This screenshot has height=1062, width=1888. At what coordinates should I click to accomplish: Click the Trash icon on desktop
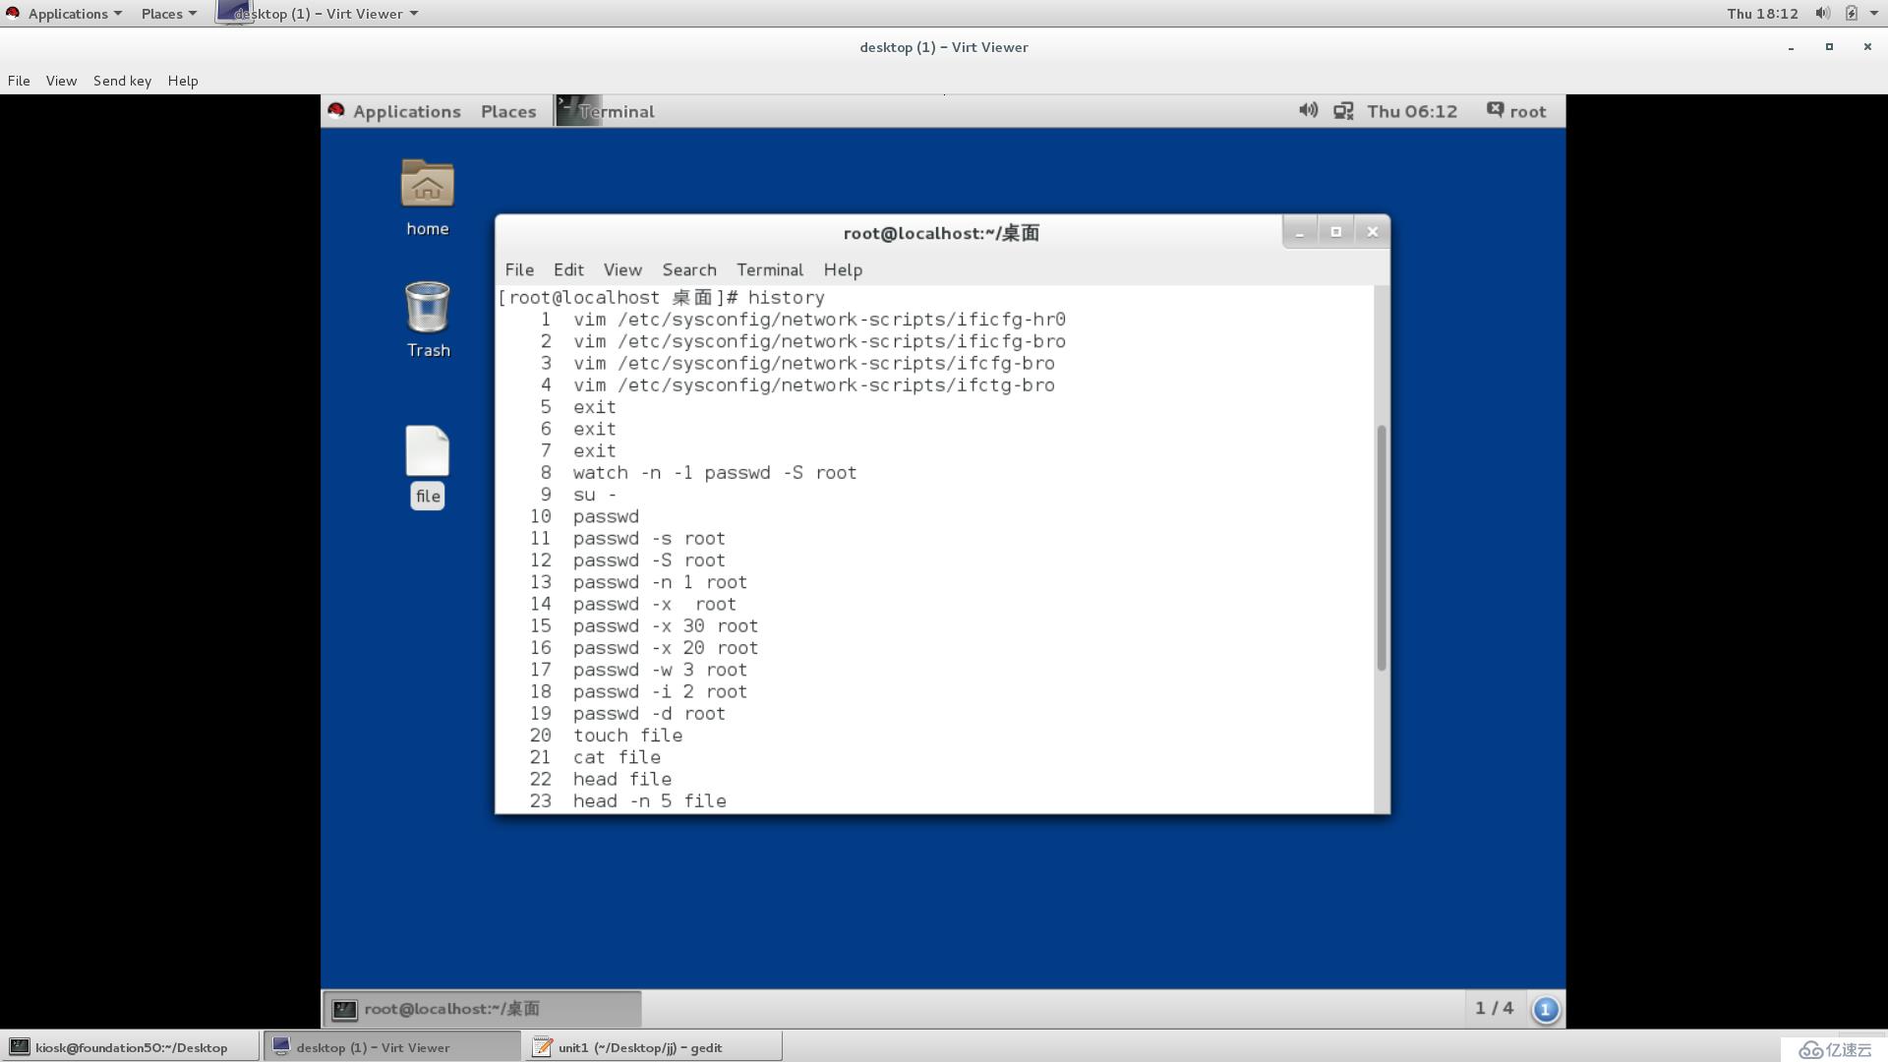(427, 319)
